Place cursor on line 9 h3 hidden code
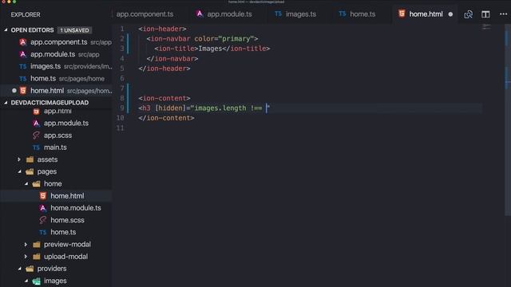Screen dimensions: 511x287 pyautogui.click(x=204, y=108)
